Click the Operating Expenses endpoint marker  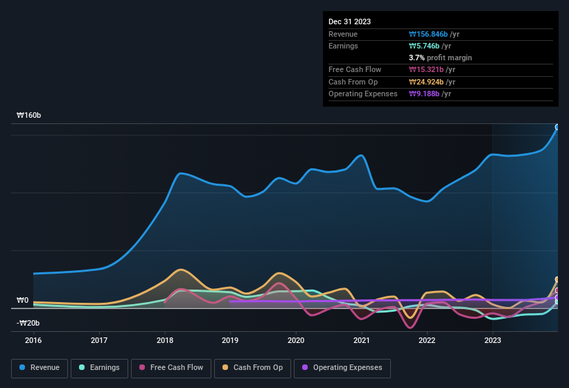pyautogui.click(x=557, y=297)
